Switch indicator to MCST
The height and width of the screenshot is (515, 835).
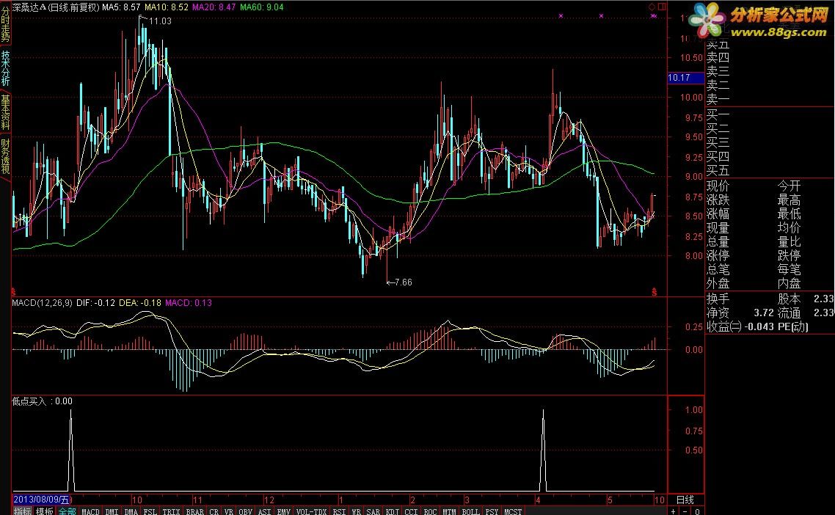click(513, 511)
